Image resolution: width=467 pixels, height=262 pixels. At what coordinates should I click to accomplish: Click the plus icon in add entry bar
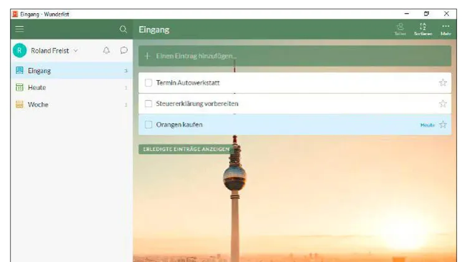[x=147, y=56]
